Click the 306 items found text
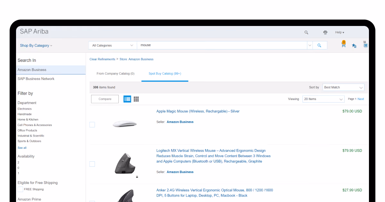The height and width of the screenshot is (202, 385). [x=104, y=87]
